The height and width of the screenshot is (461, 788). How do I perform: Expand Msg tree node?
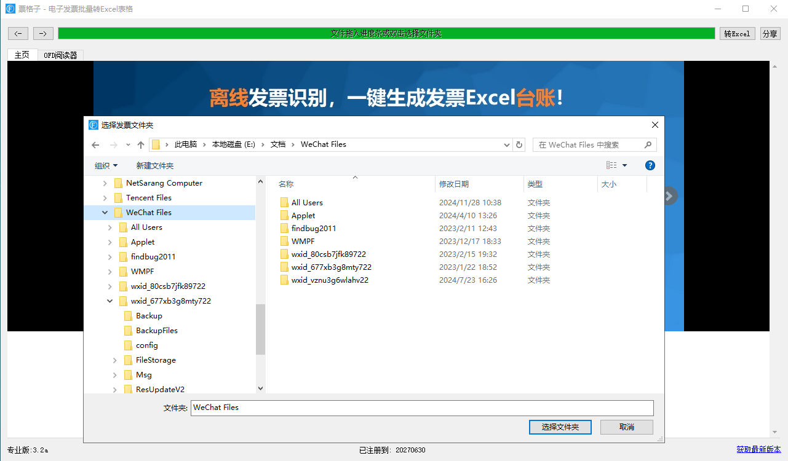114,375
